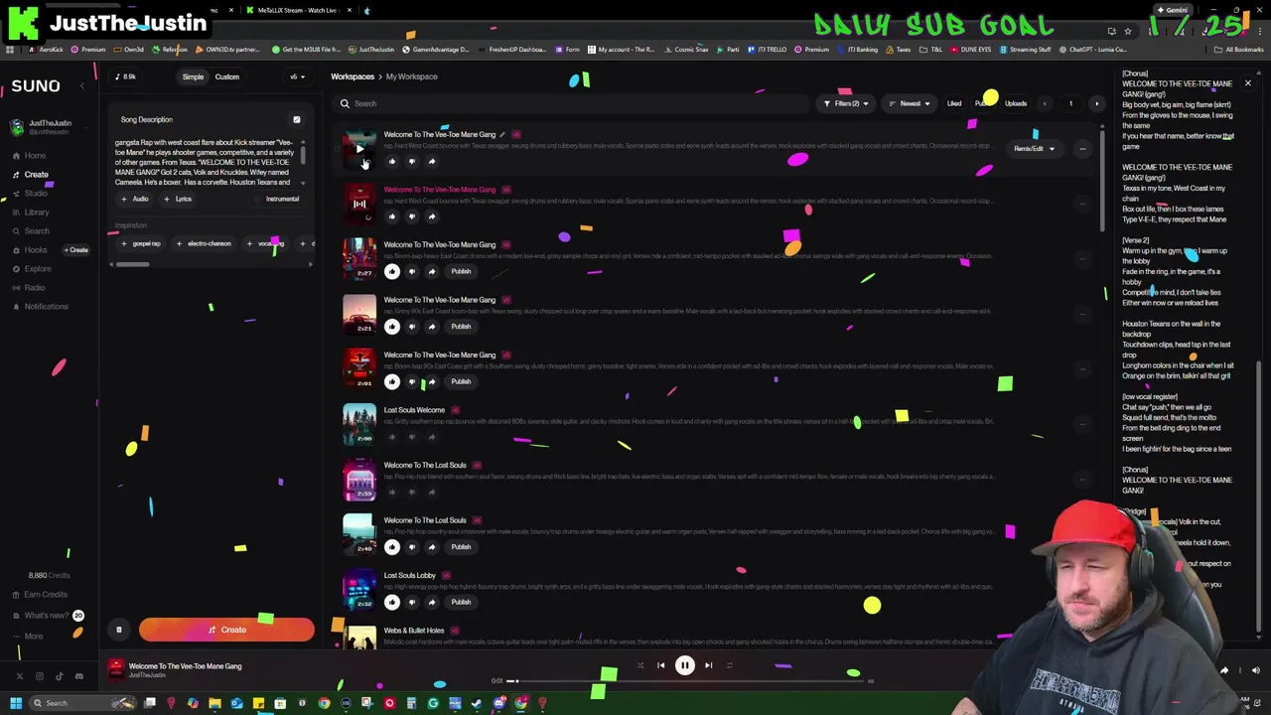
Task: Open Search in the Suno sidebar
Action: coord(37,231)
